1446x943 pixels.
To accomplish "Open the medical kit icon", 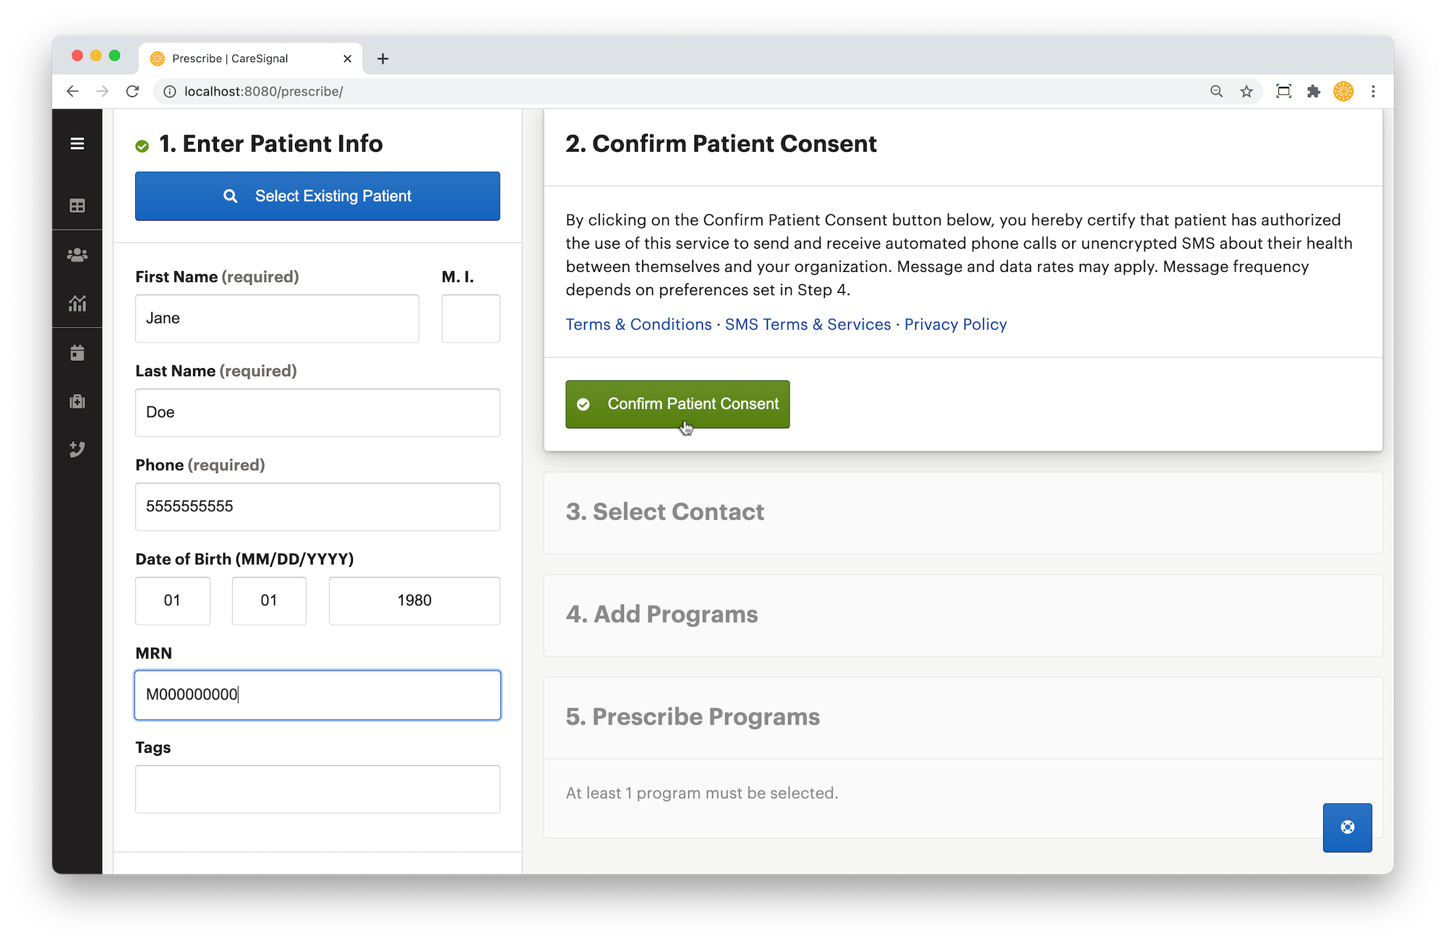I will [77, 401].
